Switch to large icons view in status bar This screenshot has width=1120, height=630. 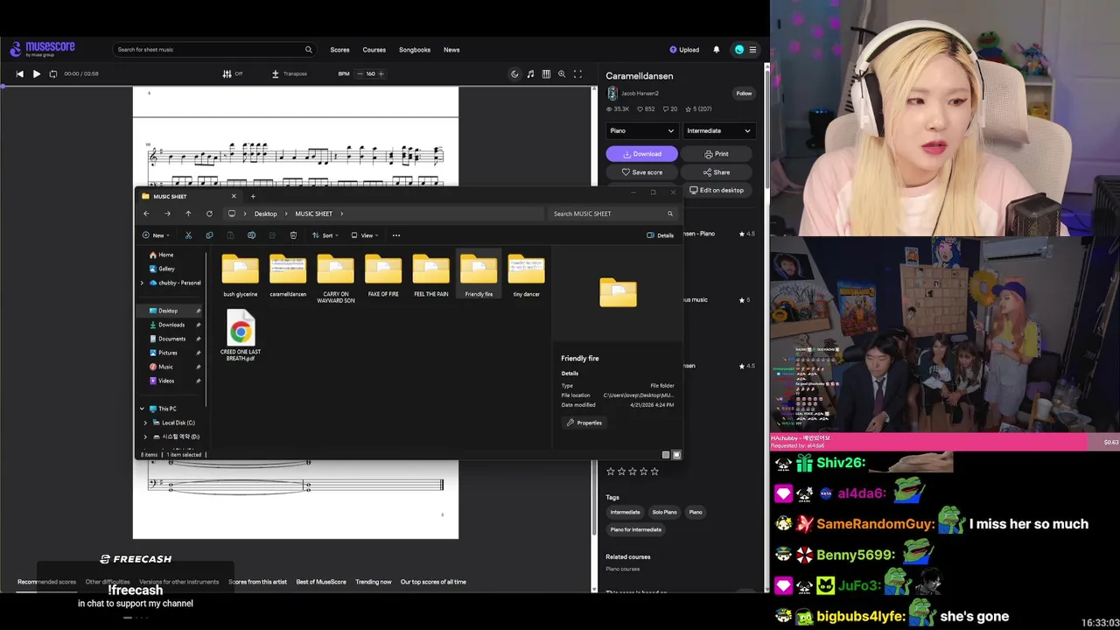click(676, 455)
